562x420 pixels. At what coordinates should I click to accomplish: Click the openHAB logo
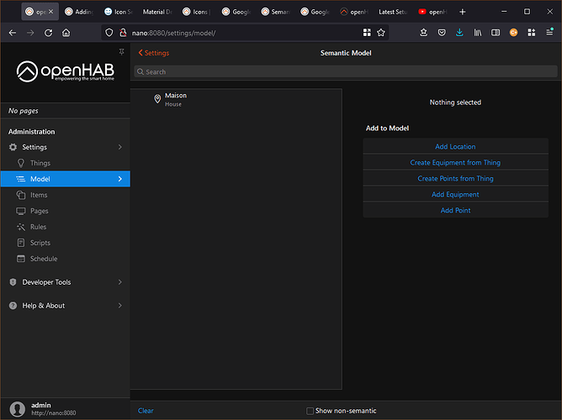coord(66,71)
